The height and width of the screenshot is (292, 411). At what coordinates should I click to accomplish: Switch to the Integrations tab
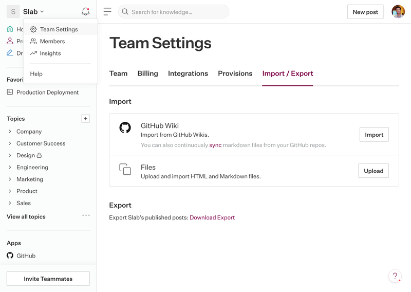[188, 74]
